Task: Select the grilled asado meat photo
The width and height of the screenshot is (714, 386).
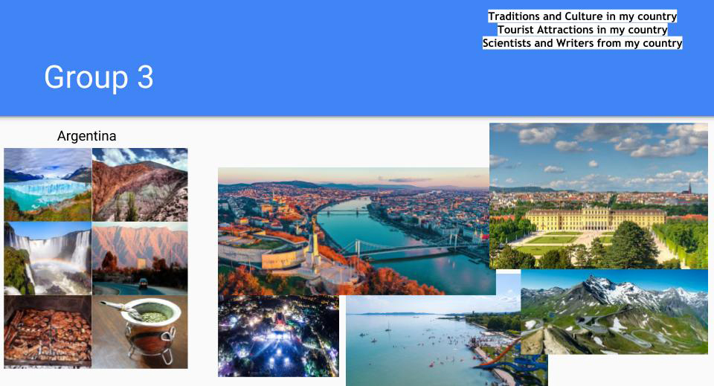Action: tap(48, 331)
